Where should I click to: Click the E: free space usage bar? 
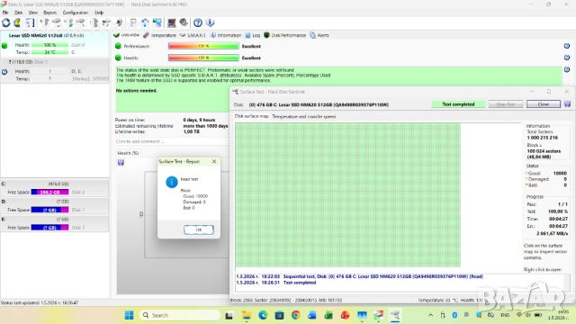coord(50,228)
